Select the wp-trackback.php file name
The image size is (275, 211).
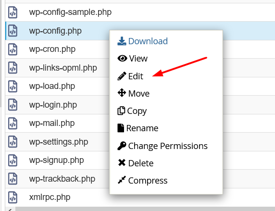(x=62, y=179)
